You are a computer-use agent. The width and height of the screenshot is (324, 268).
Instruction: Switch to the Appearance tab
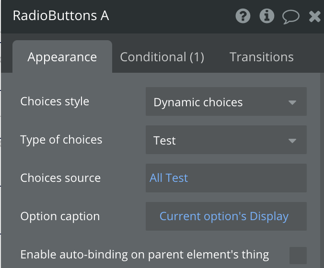62,57
